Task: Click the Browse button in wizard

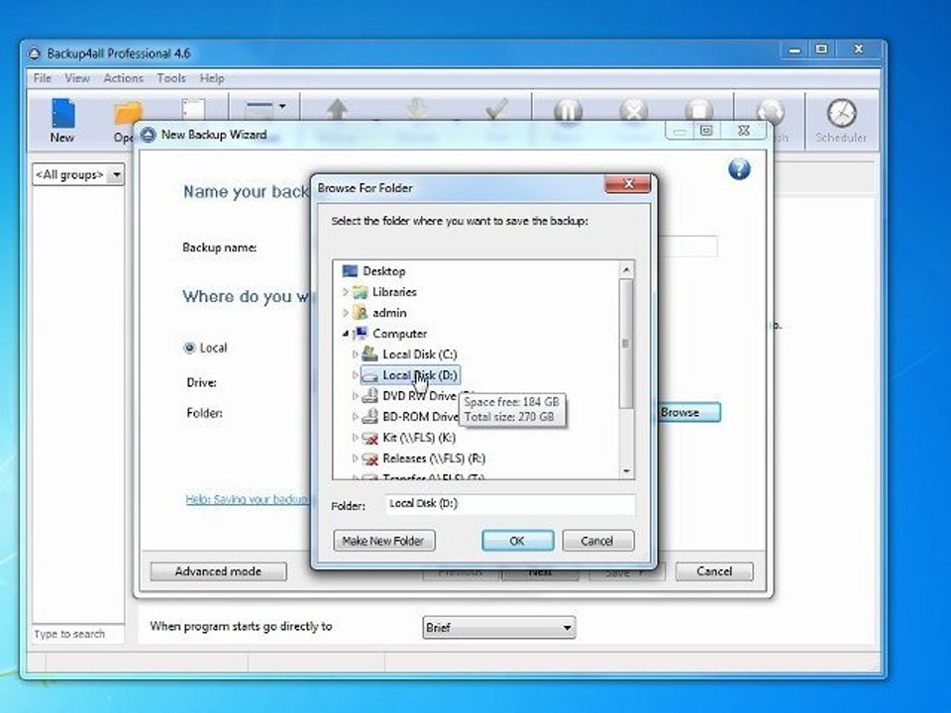Action: coord(689,412)
